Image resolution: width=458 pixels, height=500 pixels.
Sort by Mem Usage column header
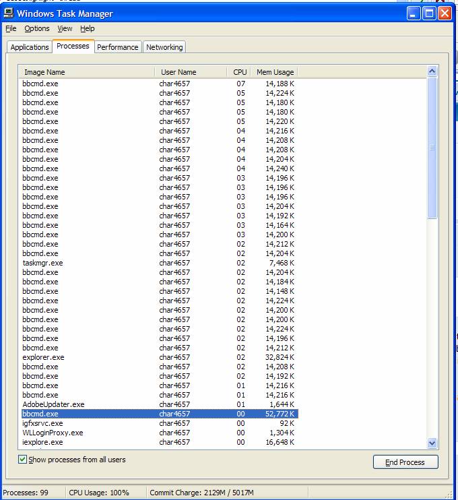274,72
